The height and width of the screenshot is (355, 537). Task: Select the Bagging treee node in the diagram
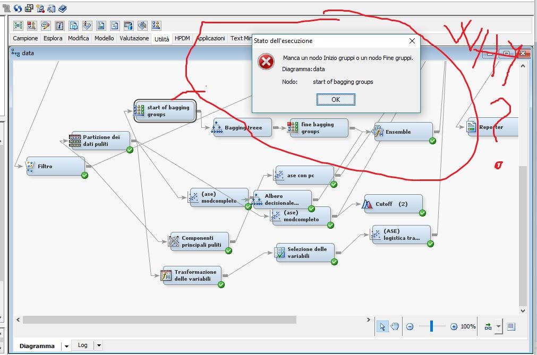click(243, 128)
